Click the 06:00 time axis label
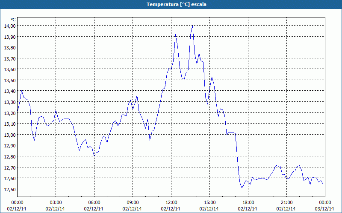Screen dimensions: 342x213 pyautogui.click(x=94, y=203)
